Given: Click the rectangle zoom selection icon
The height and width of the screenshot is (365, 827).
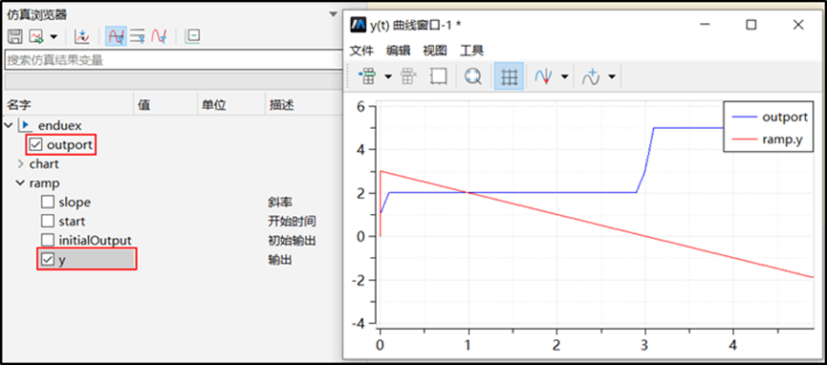Looking at the screenshot, I should (x=438, y=76).
